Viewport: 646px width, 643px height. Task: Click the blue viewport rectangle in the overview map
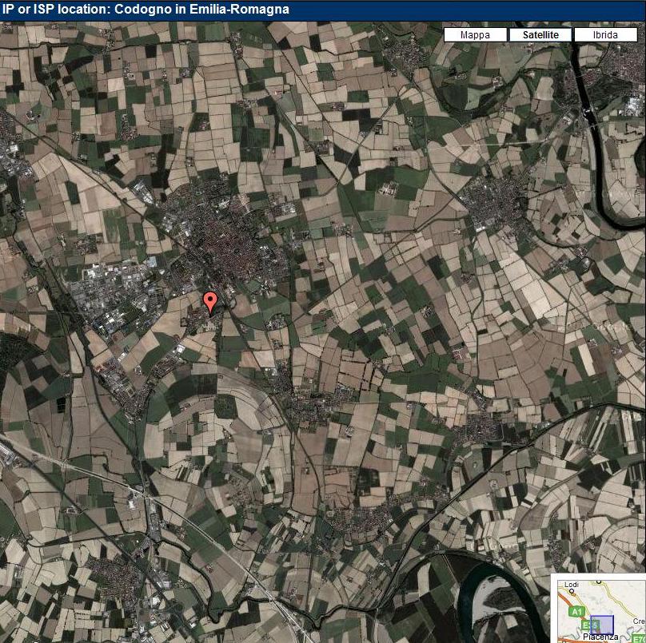click(602, 625)
